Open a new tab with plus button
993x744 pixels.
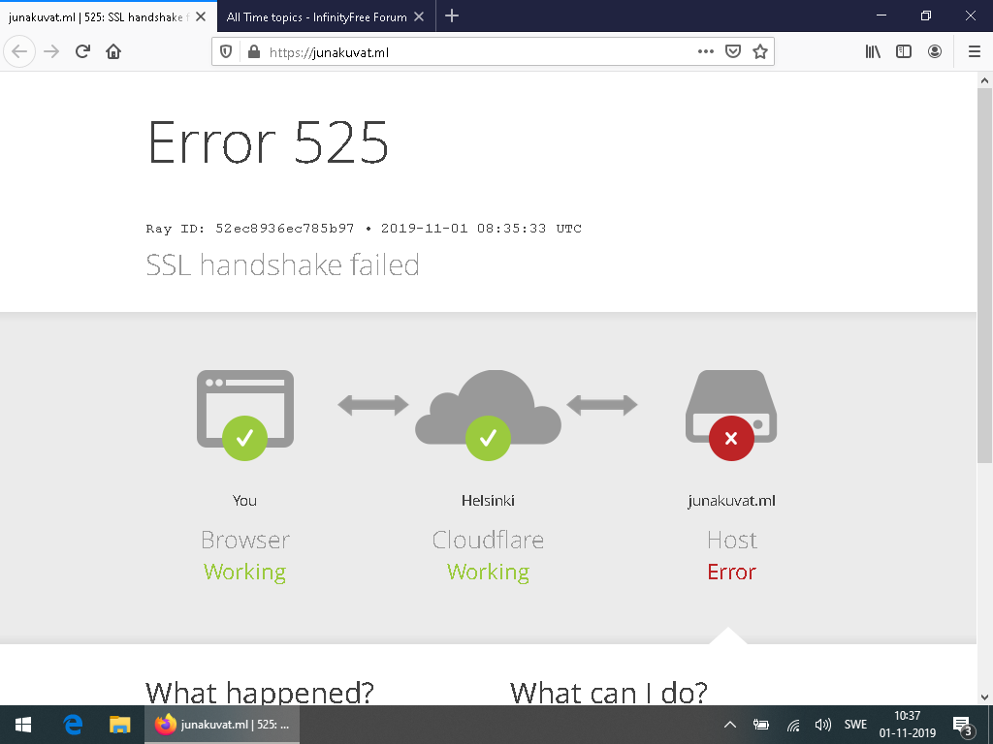coord(452,15)
